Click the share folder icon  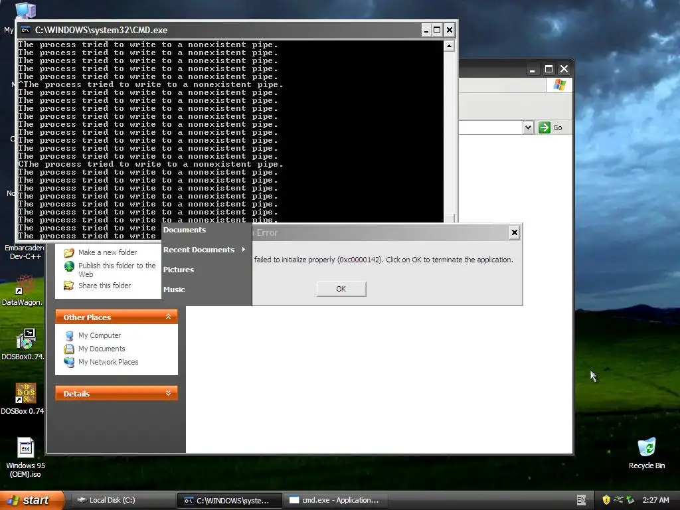pos(68,286)
